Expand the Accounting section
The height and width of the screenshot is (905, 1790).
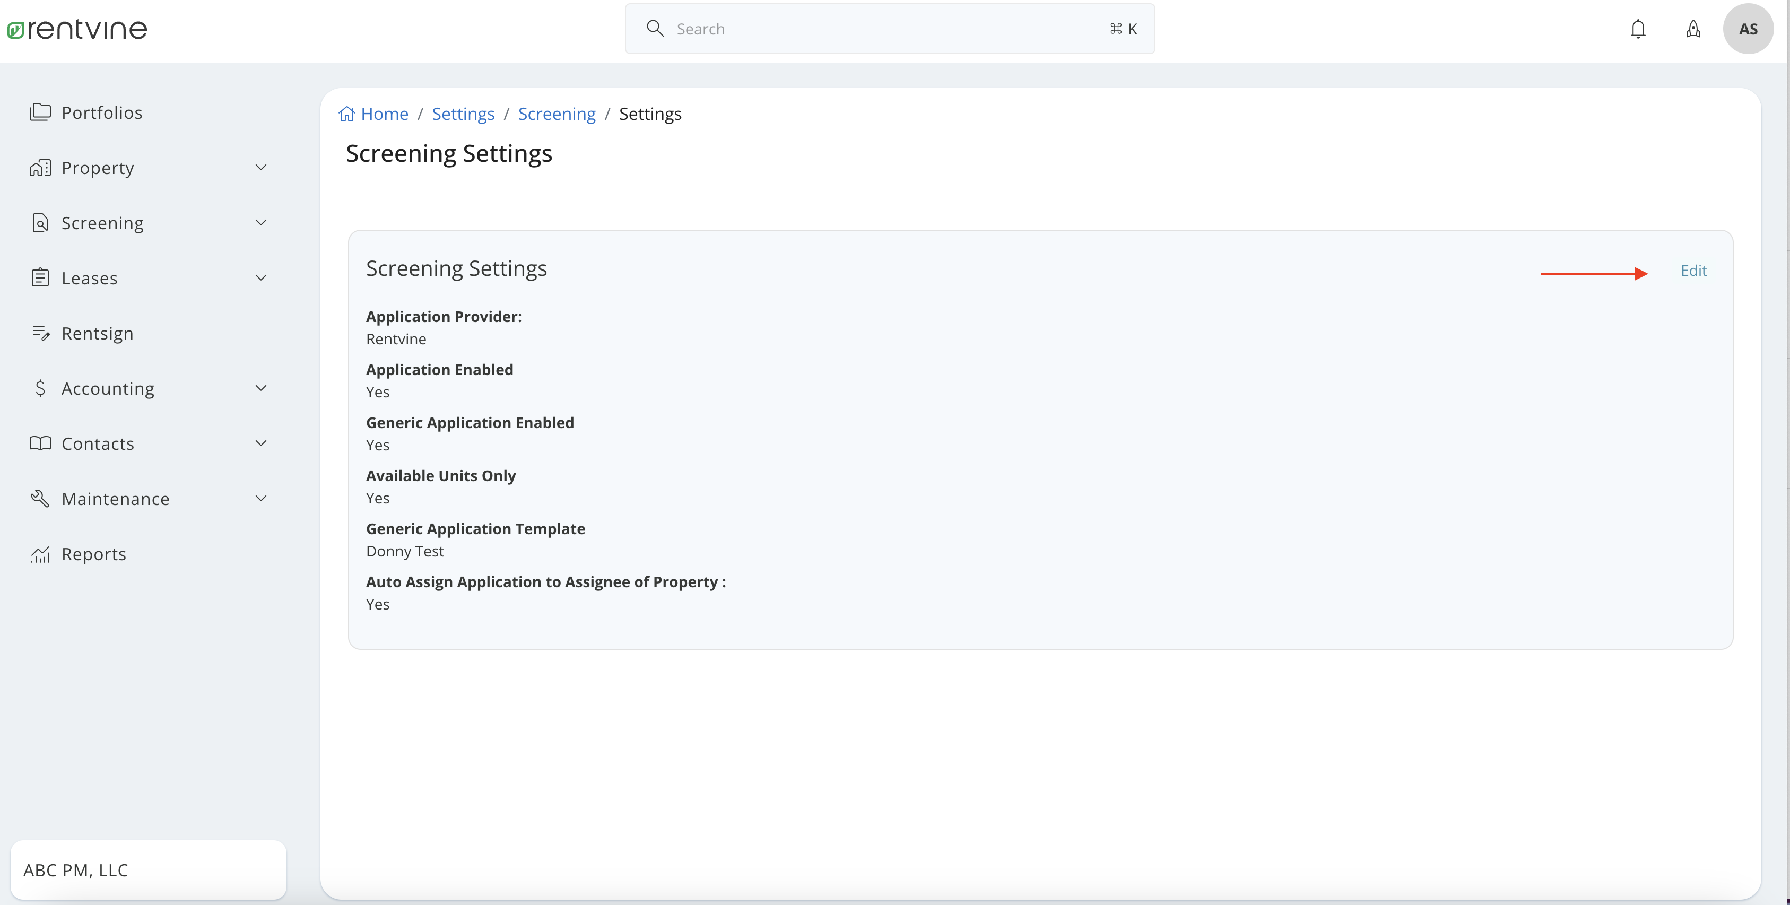point(260,388)
